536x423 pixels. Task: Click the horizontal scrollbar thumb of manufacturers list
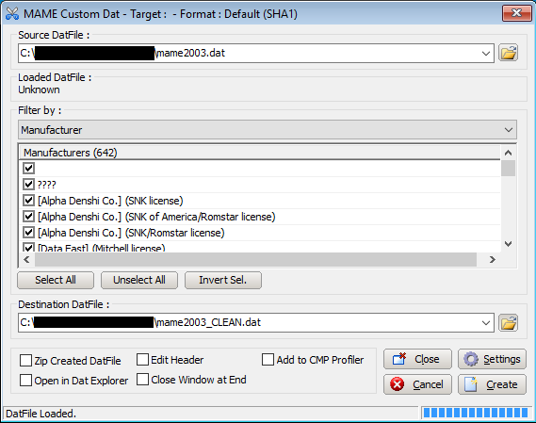point(255,260)
